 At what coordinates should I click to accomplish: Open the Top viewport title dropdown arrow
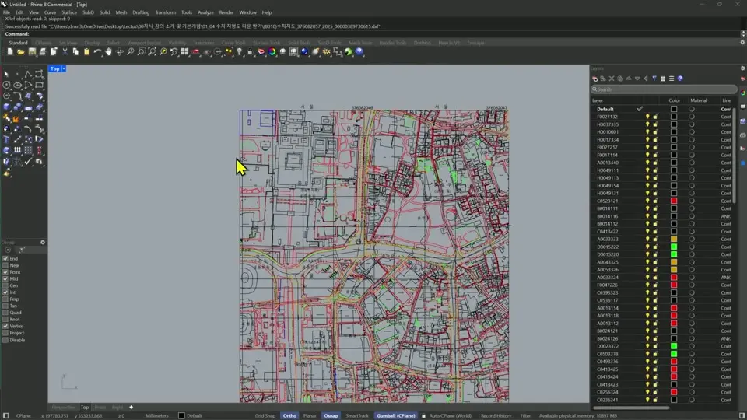(x=63, y=69)
